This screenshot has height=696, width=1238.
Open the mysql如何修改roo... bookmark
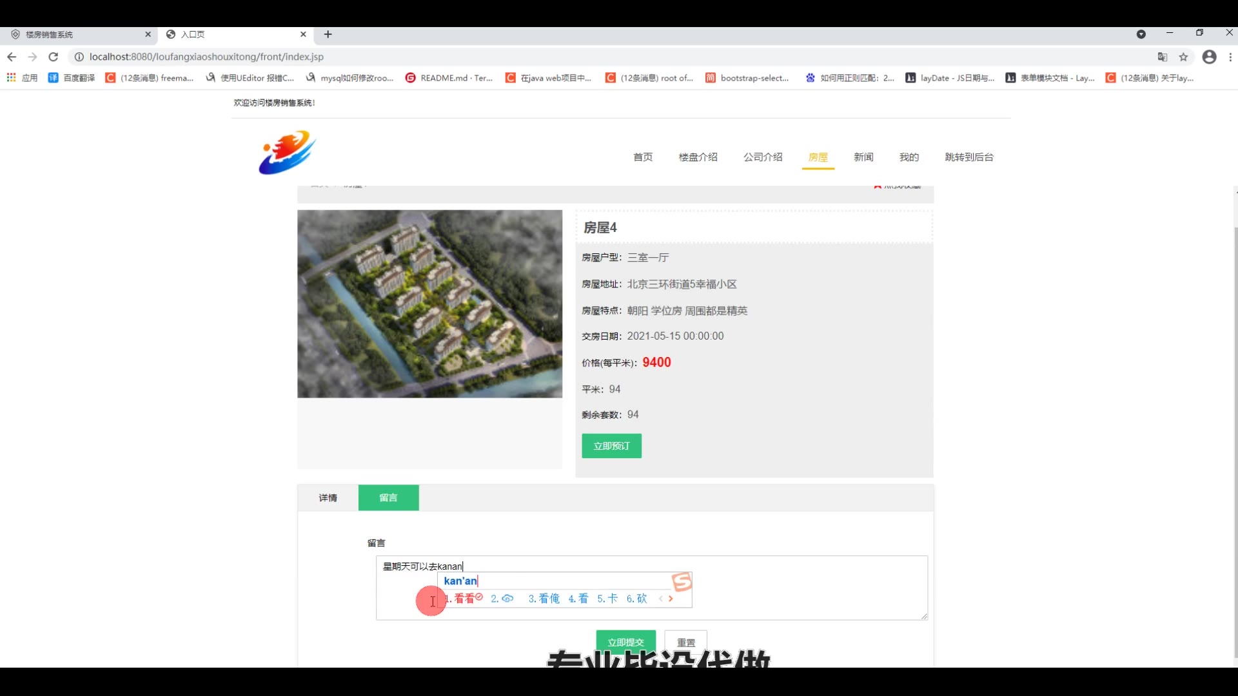coord(349,78)
